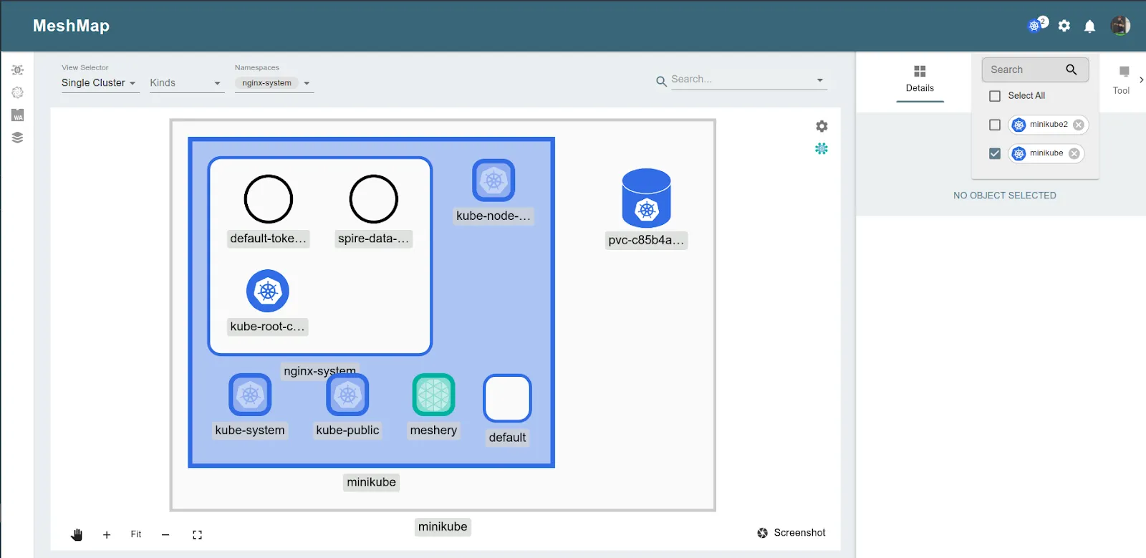Viewport: 1146px width, 558px height.
Task: Switch to the Details tab
Action: [920, 79]
